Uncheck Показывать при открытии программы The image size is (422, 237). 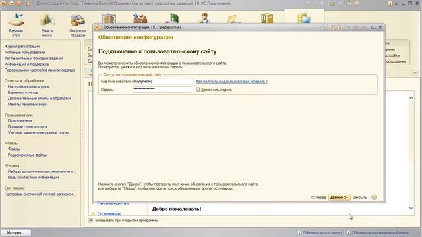(90, 220)
